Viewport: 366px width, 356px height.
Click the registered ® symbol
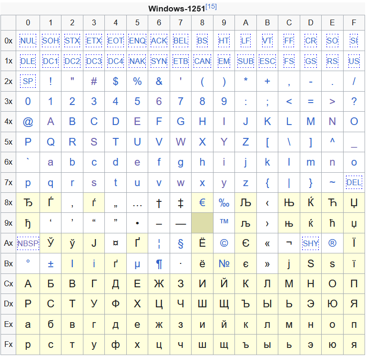click(x=332, y=243)
